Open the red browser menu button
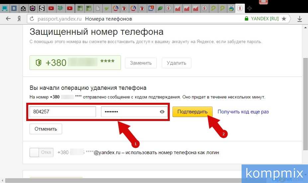 click(263, 2)
